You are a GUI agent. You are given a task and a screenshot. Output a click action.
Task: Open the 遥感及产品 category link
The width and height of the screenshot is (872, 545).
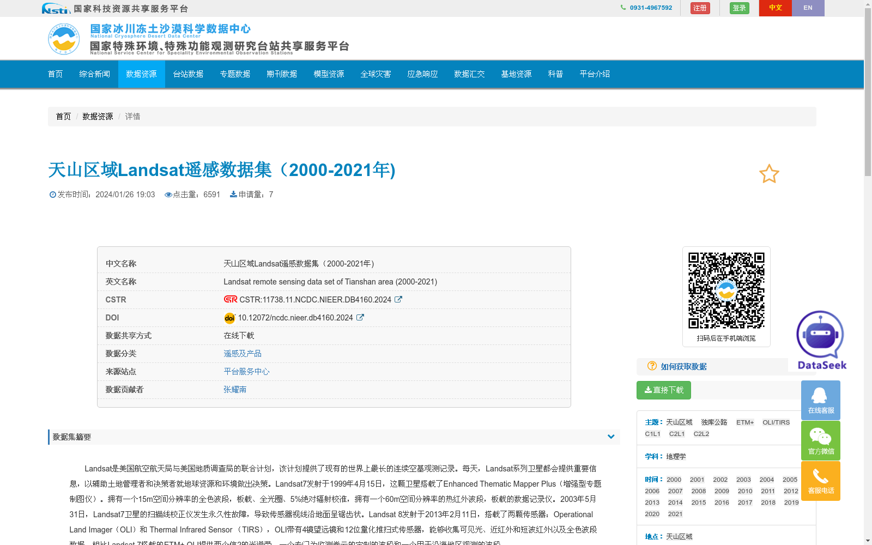243,354
